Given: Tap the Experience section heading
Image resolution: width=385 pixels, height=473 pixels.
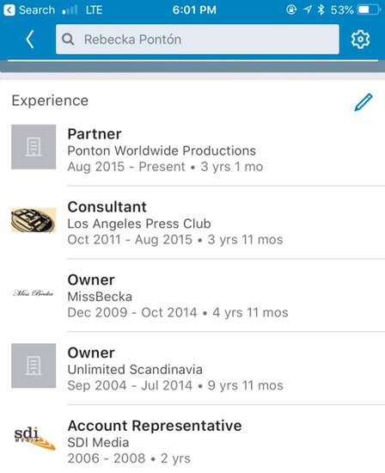Looking at the screenshot, I should [x=50, y=101].
